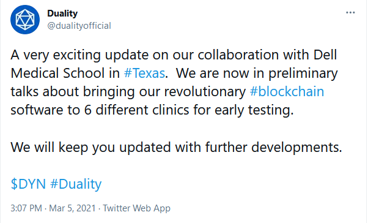The width and height of the screenshot is (368, 223).
Task: Open the $DYN cashtag
Action: tap(28, 184)
